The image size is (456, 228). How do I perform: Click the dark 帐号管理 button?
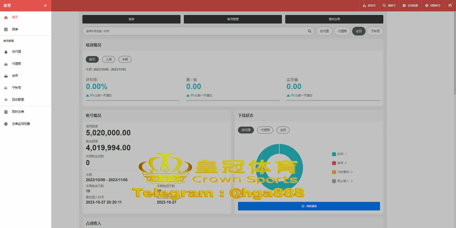[233, 19]
